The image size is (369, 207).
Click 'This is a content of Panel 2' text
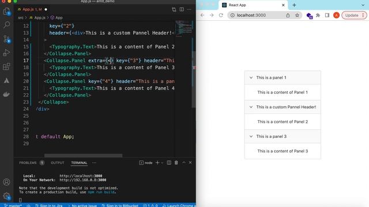(283, 121)
